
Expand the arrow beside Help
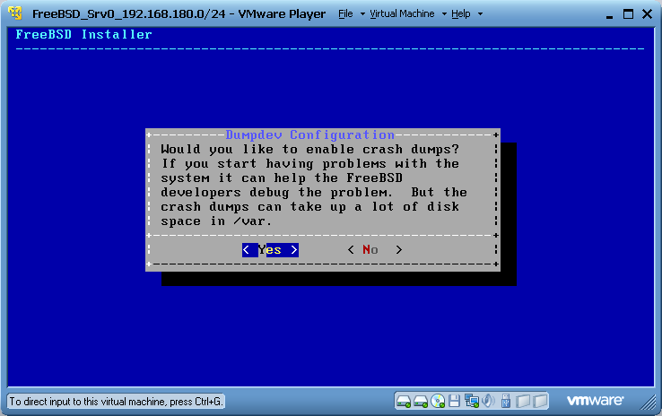coord(480,14)
